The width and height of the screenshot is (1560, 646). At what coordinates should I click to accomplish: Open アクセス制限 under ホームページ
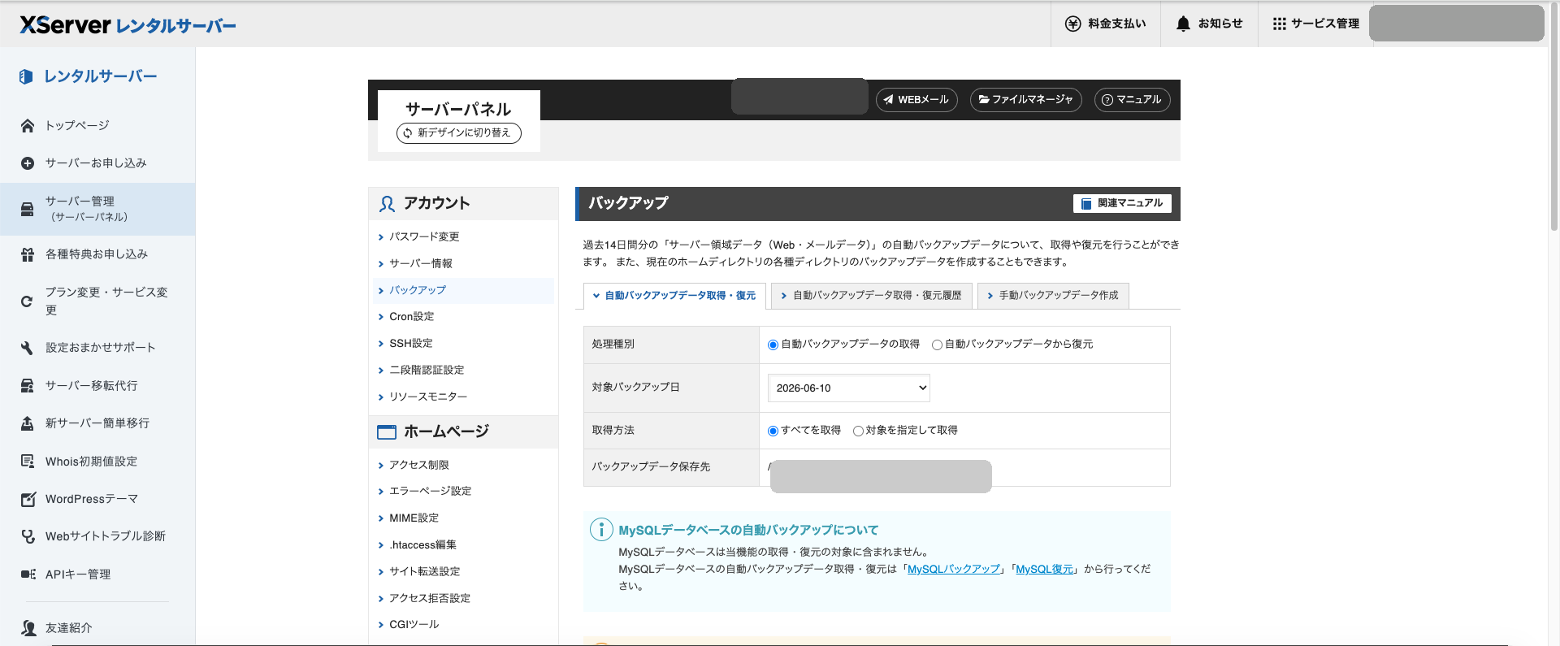click(419, 465)
